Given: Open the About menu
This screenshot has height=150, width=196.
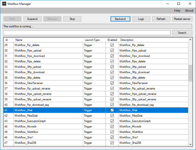Looking at the screenshot, I should [x=189, y=11].
